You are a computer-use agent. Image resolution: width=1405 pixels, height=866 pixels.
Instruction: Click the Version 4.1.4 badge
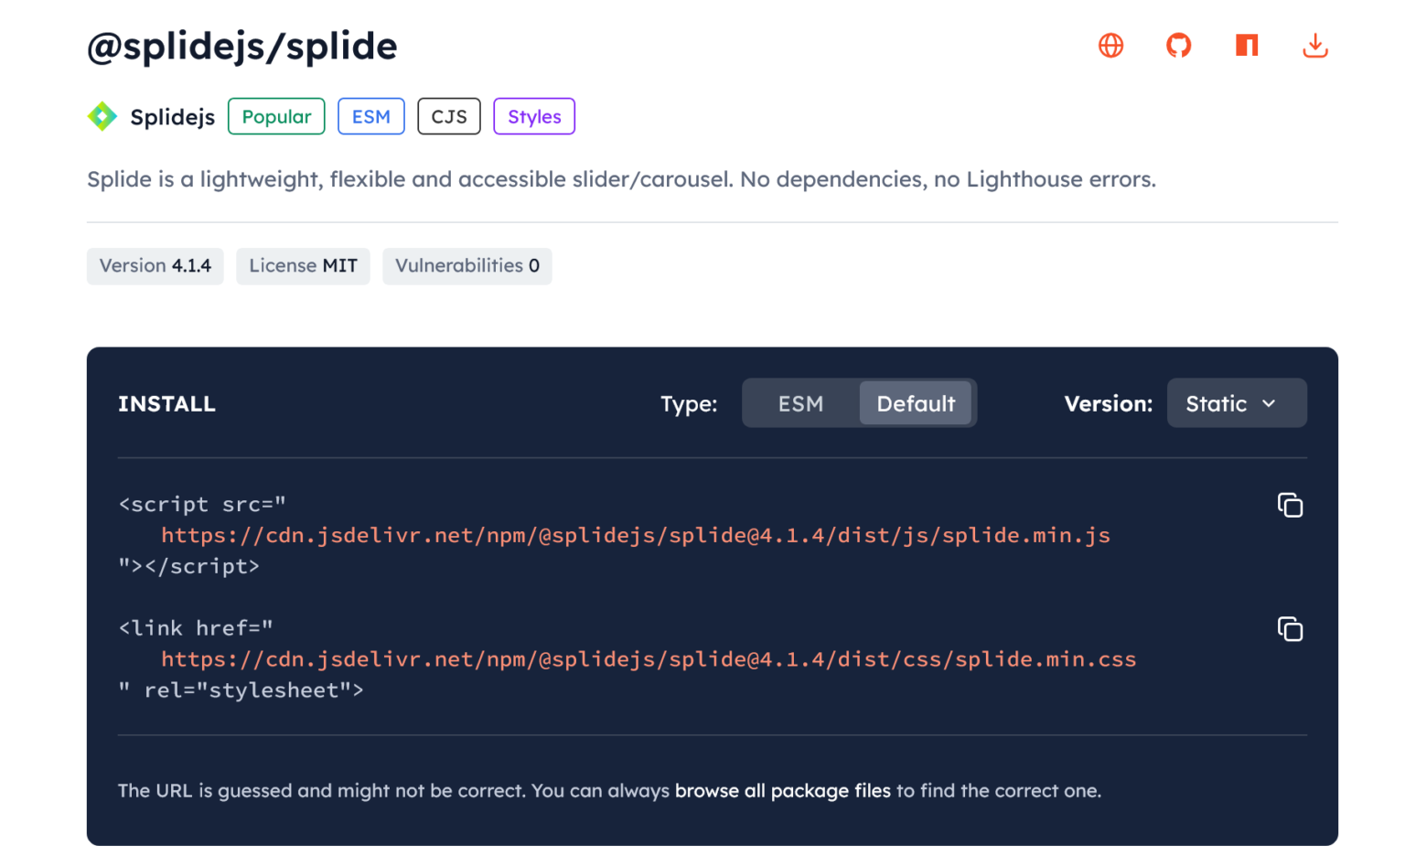156,266
